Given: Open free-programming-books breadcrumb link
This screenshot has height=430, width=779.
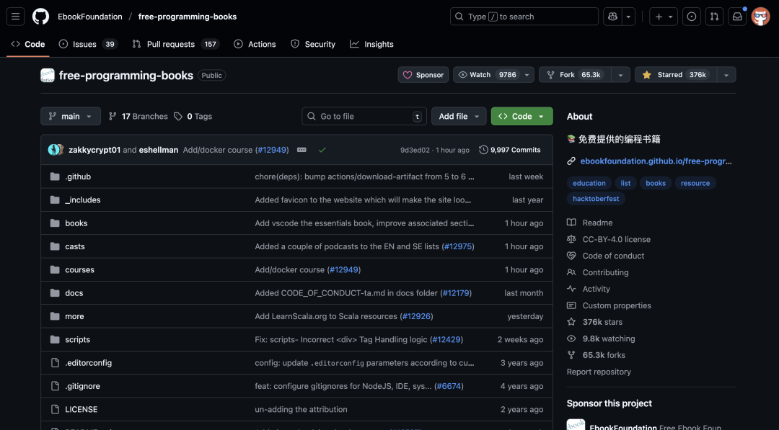Looking at the screenshot, I should 188,17.
